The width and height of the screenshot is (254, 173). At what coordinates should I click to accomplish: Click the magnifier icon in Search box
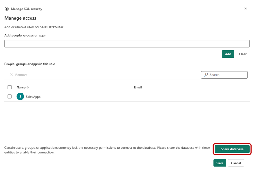206,75
